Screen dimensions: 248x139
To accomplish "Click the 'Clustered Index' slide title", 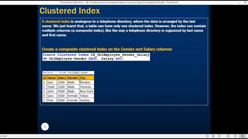I will tap(70, 11).
